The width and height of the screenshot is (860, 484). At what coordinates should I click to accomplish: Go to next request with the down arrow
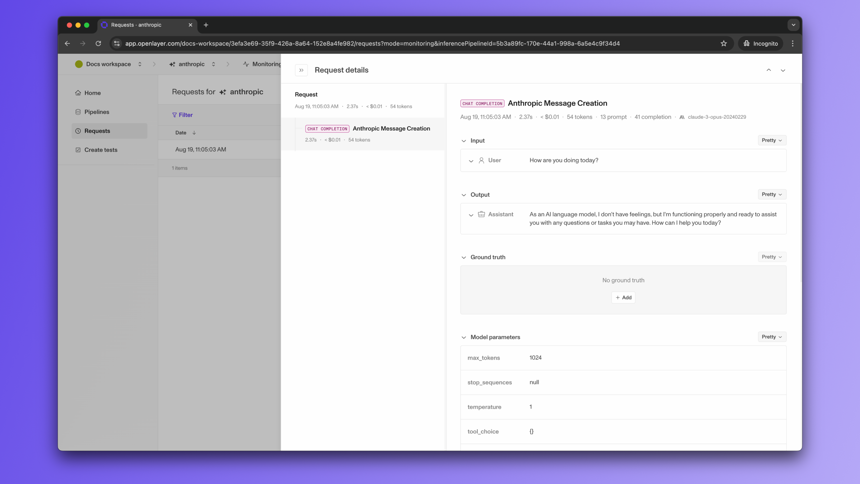[x=783, y=70]
